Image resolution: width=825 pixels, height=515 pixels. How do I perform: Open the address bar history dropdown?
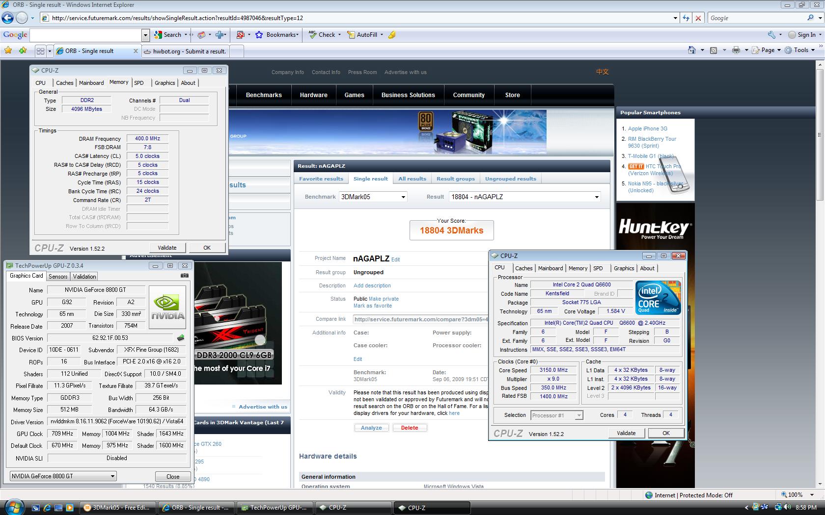(x=675, y=18)
